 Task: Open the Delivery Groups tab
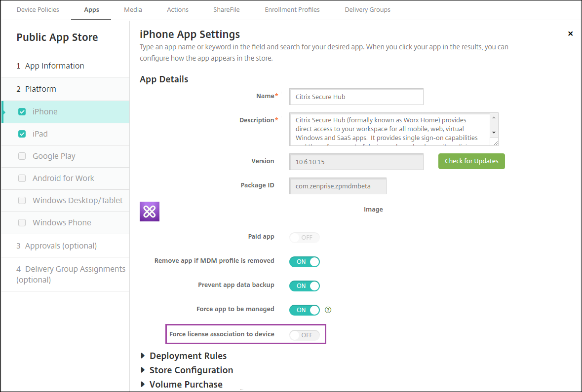(367, 10)
